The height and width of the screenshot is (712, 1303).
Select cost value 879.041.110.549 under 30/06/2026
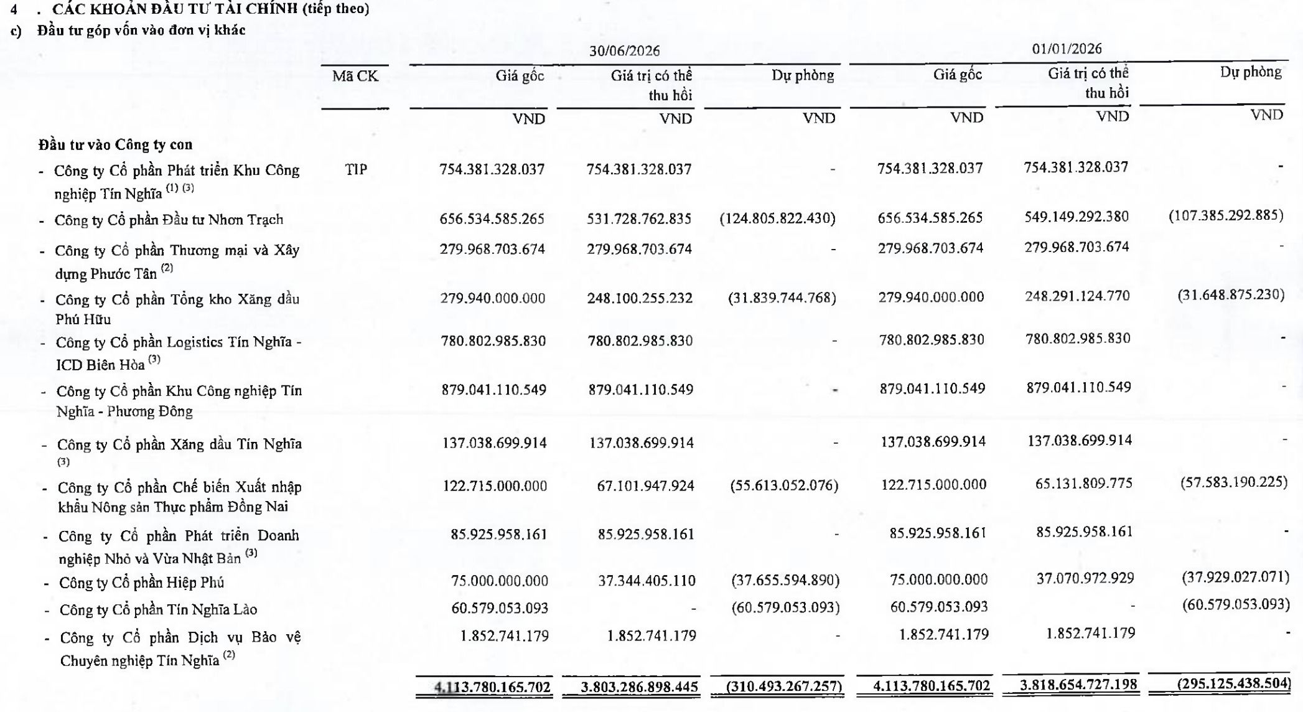493,390
